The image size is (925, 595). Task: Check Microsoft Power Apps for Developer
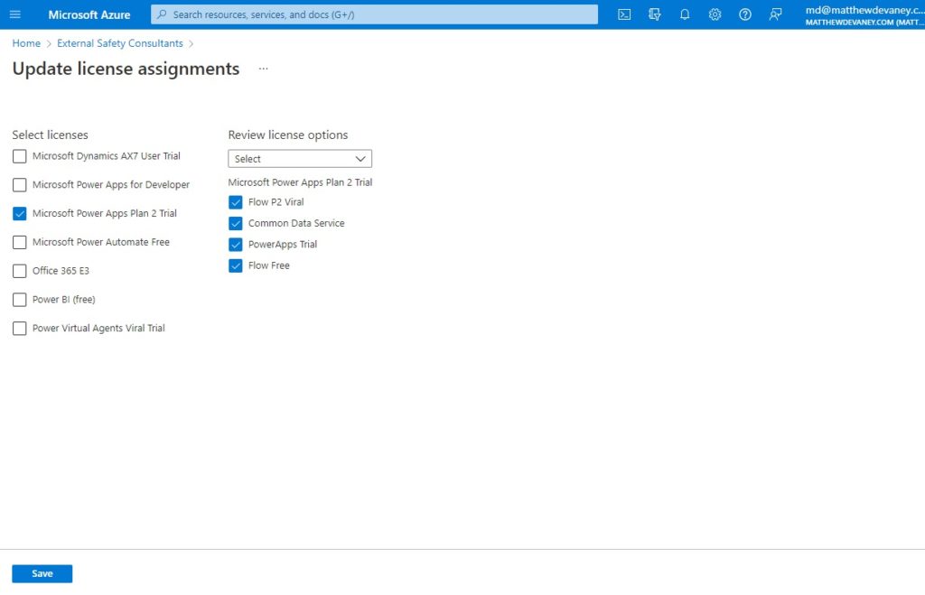pos(20,184)
